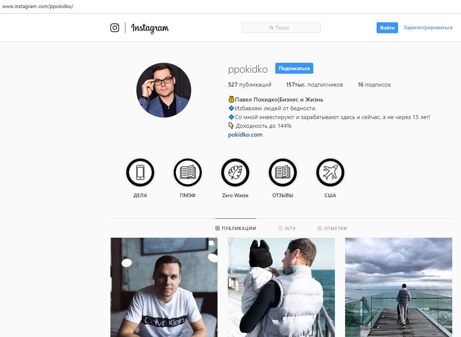Open the Зарегистрироваться sign-up link
This screenshot has width=461, height=337.
tap(428, 28)
